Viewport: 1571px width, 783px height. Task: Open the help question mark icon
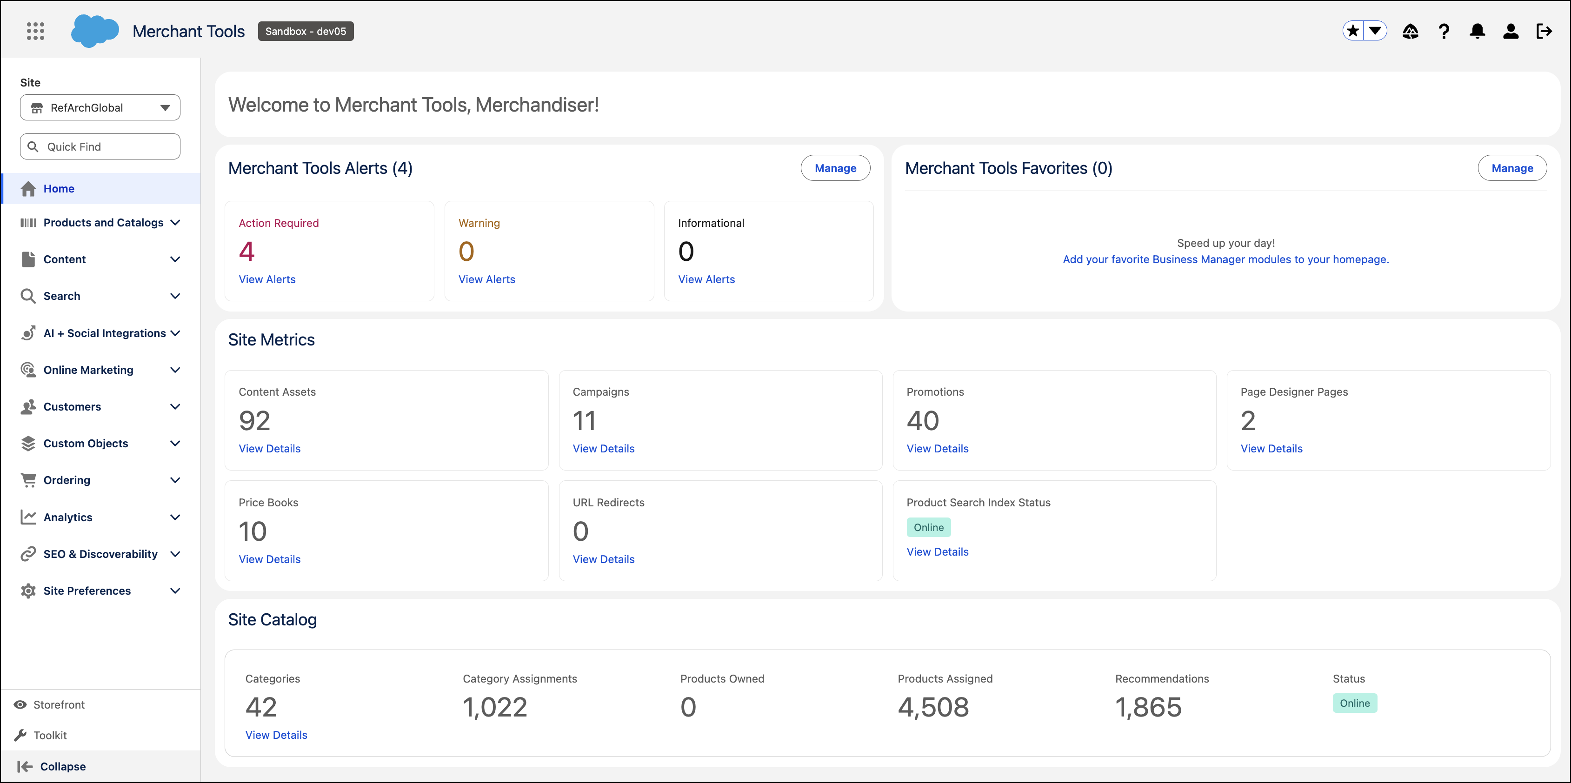pos(1444,31)
